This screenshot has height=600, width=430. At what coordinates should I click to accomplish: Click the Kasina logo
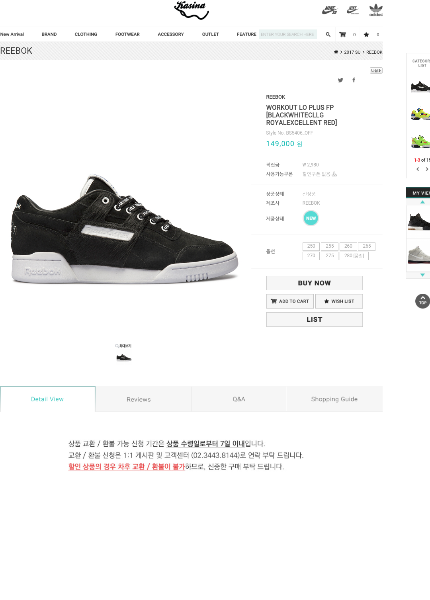coord(192,10)
